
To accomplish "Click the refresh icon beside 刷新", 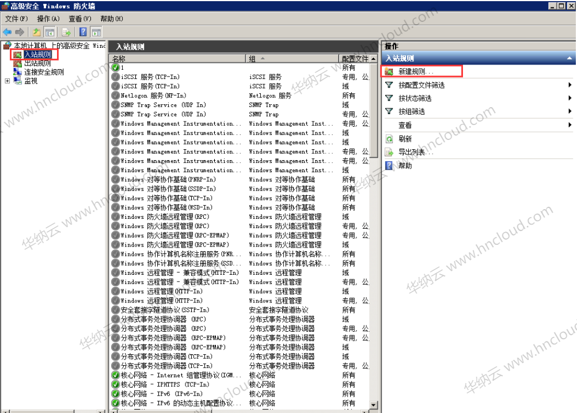I will (x=389, y=139).
